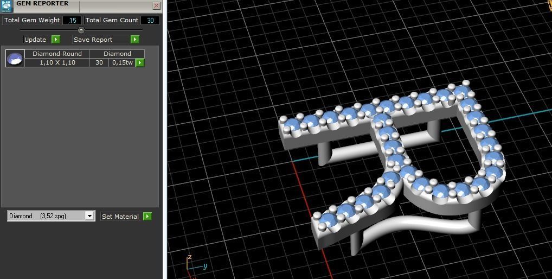This screenshot has height=279, width=552.
Task: Select the round diamond gem thumbnail
Action: click(15, 59)
